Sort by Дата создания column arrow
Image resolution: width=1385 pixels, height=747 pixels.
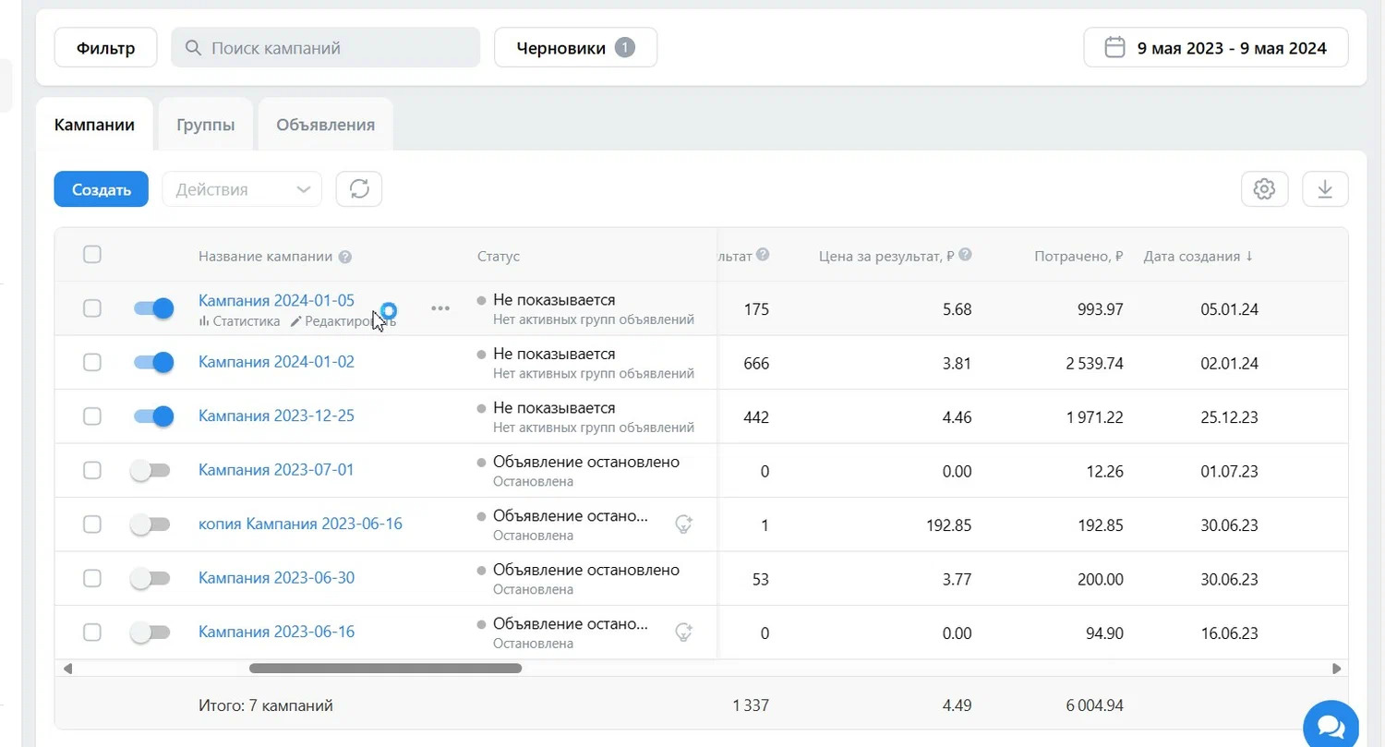point(1249,257)
